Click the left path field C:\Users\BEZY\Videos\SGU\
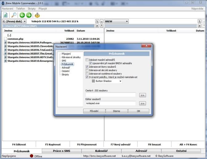 48,26
